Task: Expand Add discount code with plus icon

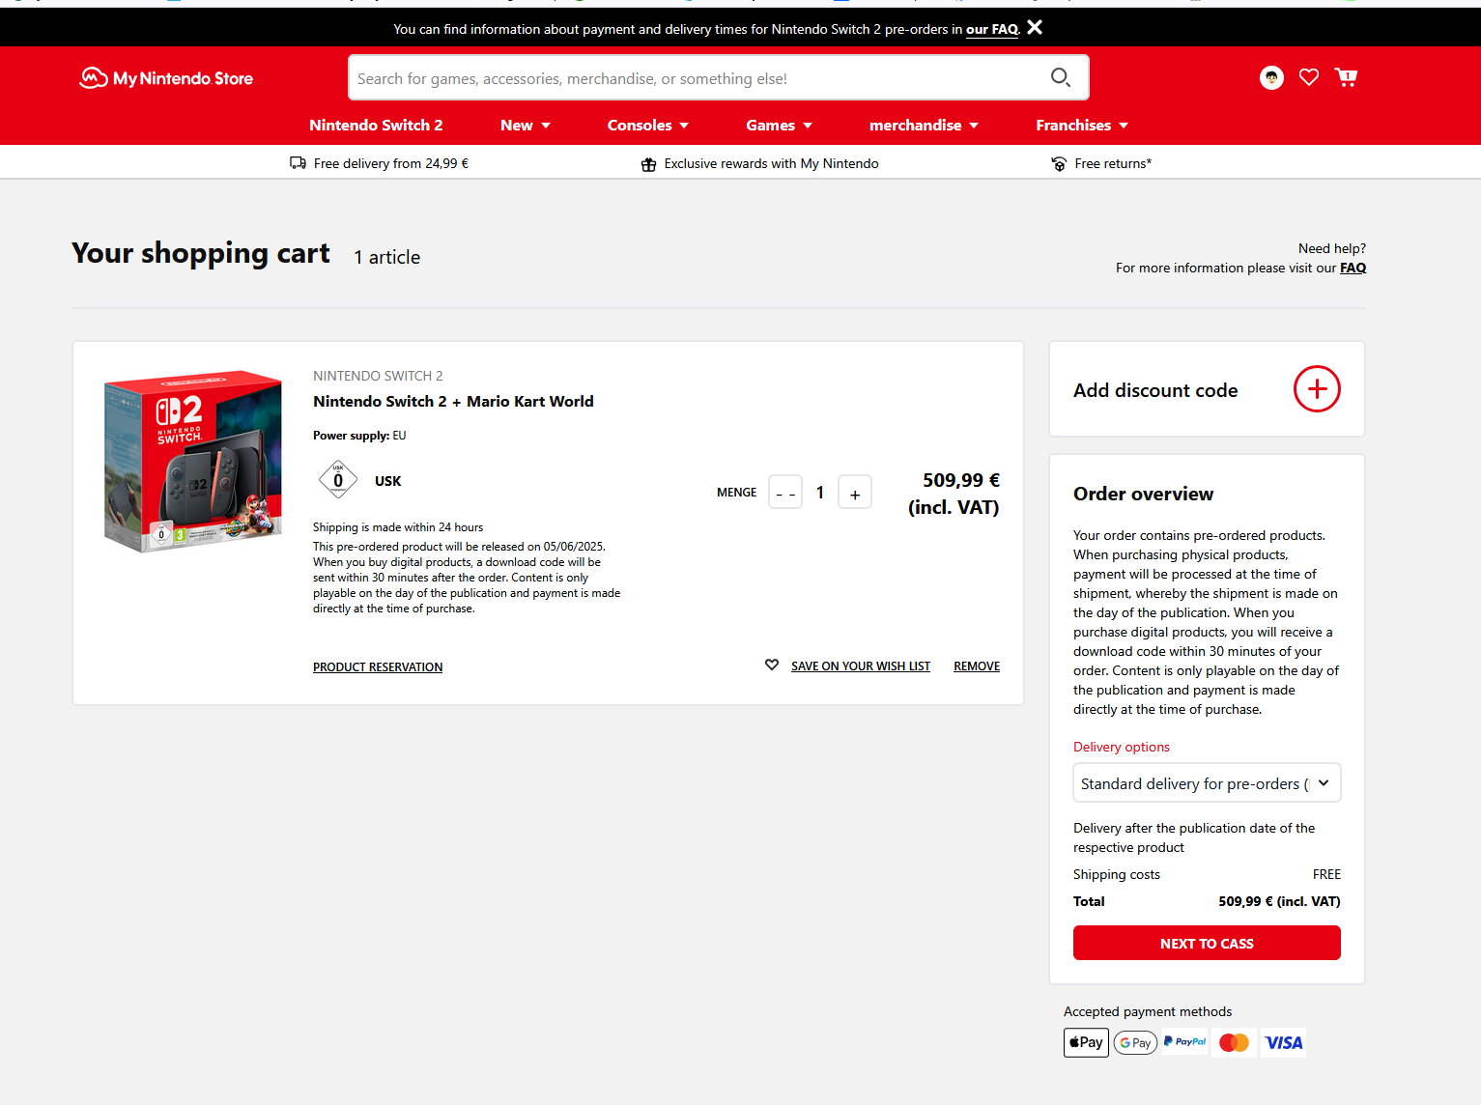Action: pos(1317,389)
